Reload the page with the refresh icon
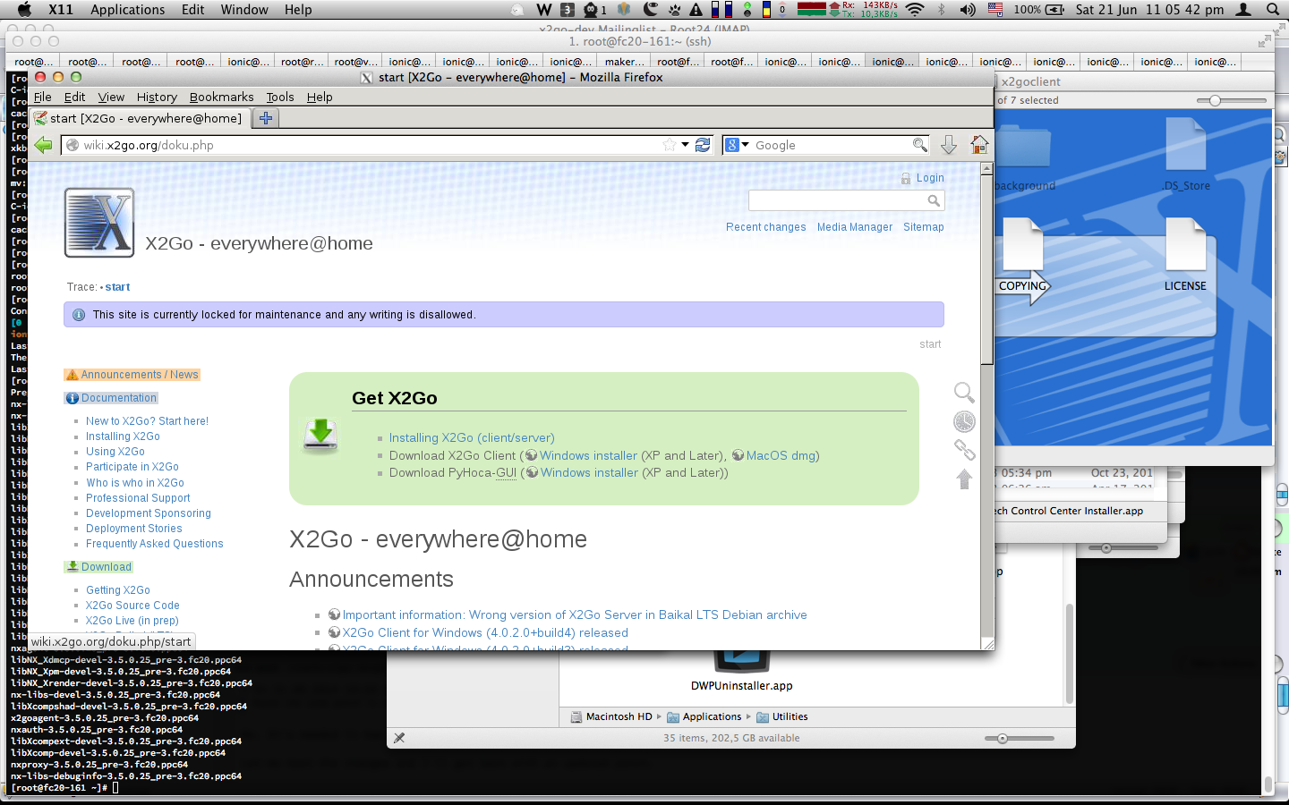 click(x=703, y=145)
